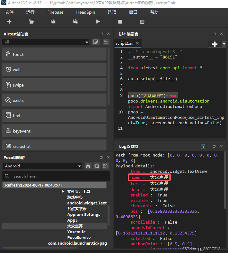Open the All filter dropdown in Airtest panel
The height and width of the screenshot is (253, 228).
click(x=45, y=42)
